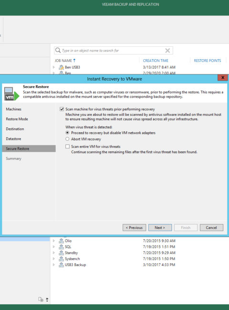The image size is (229, 310).
Task: Click creation time 3/13/2017 8:41 AM
Action: click(x=159, y=67)
